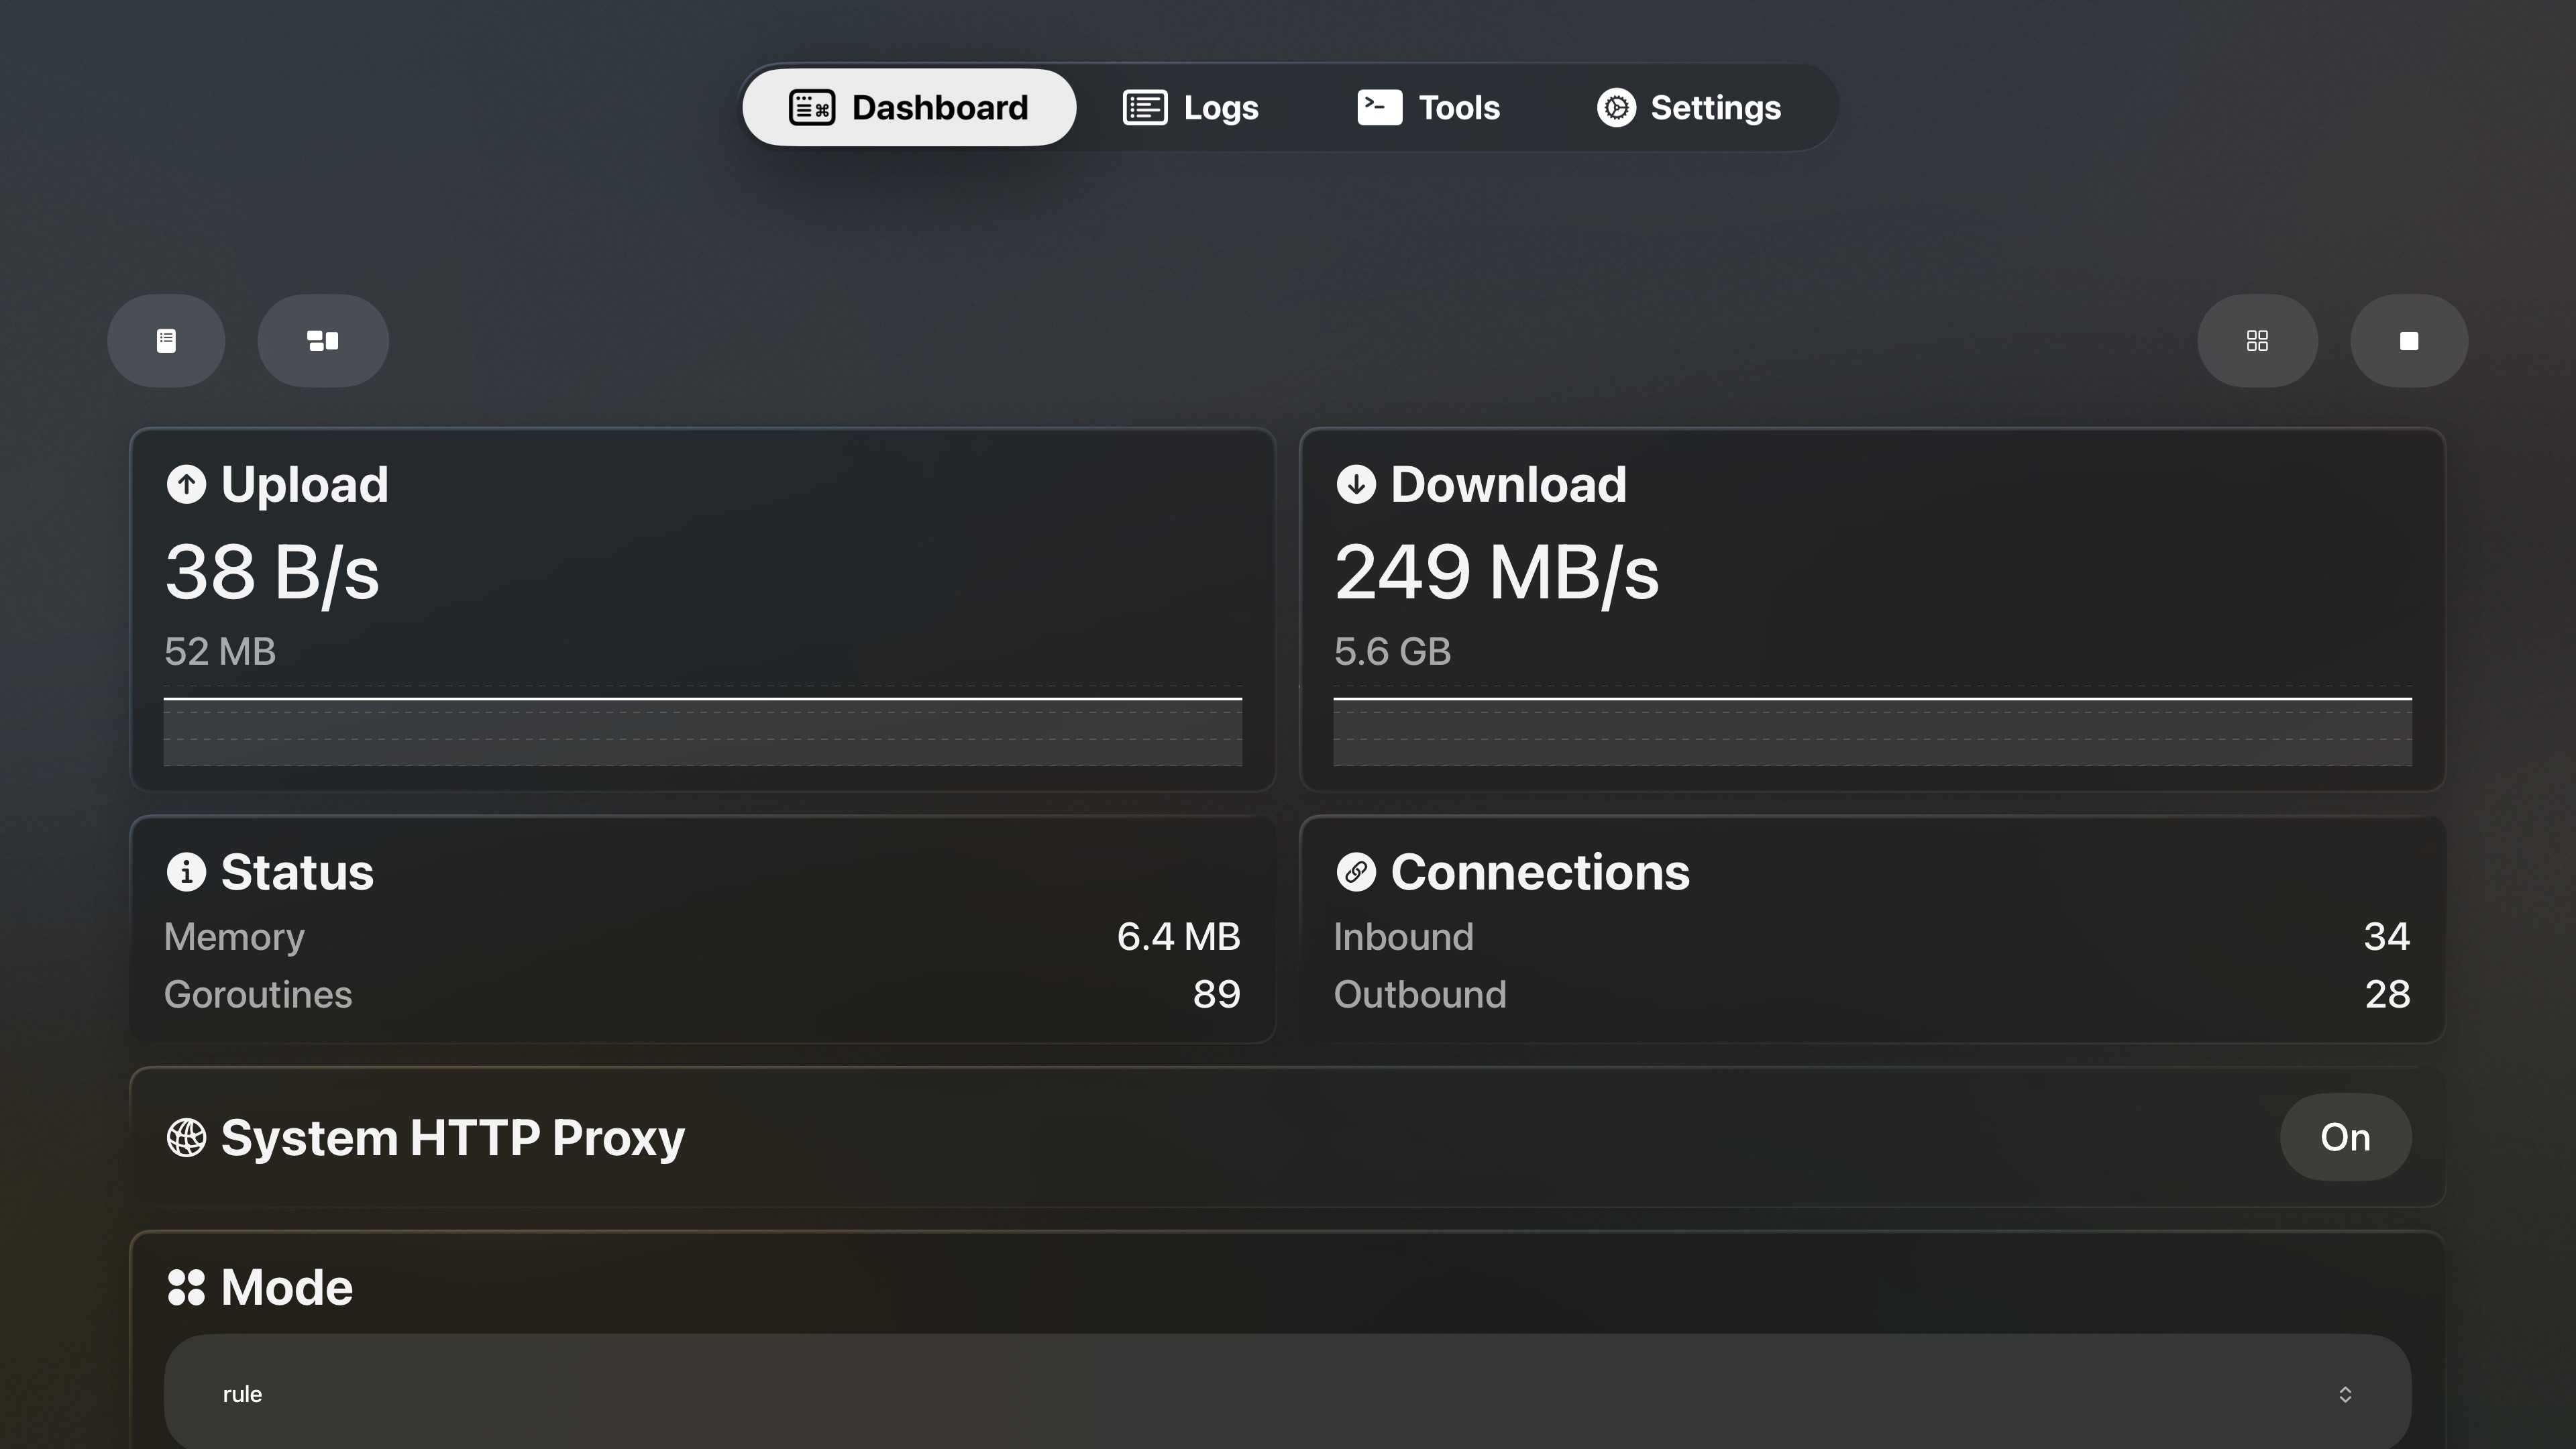Click the Connections link icon
This screenshot has width=2576, height=1449.
coord(1356,871)
